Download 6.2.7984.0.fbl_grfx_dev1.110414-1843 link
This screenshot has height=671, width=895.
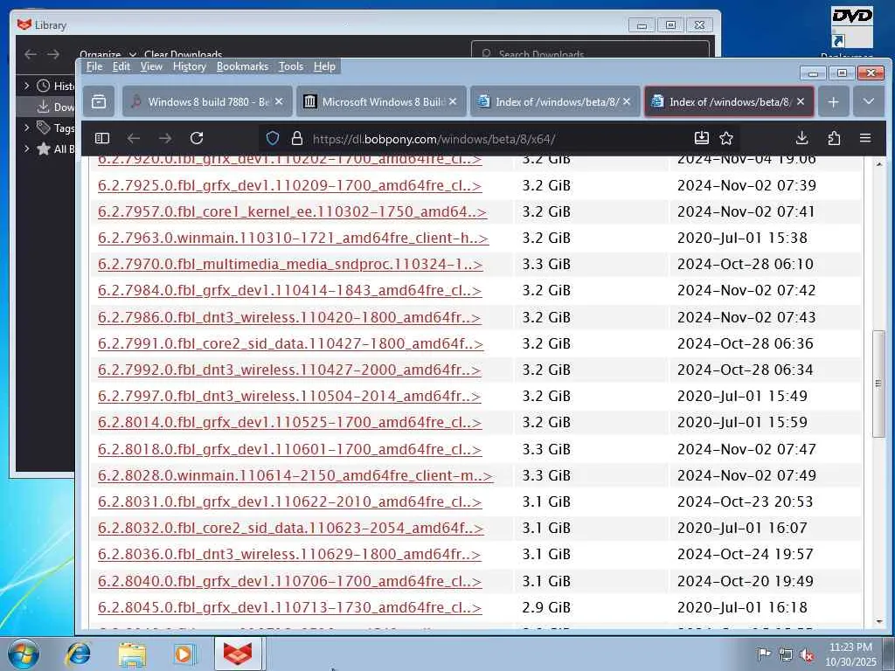coord(289,291)
